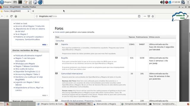Viewport: 190px width, 106px height.
Task: Click the Comunidad Internacional envelope icon
Action: tap(56, 73)
